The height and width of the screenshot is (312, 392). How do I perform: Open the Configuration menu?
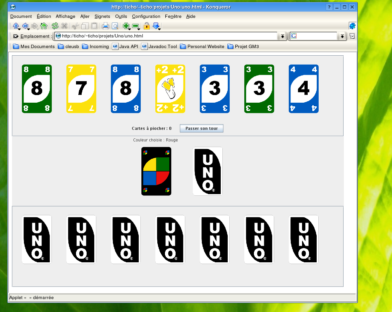coord(146,17)
